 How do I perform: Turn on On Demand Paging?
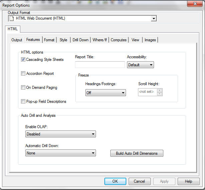pos(23,88)
